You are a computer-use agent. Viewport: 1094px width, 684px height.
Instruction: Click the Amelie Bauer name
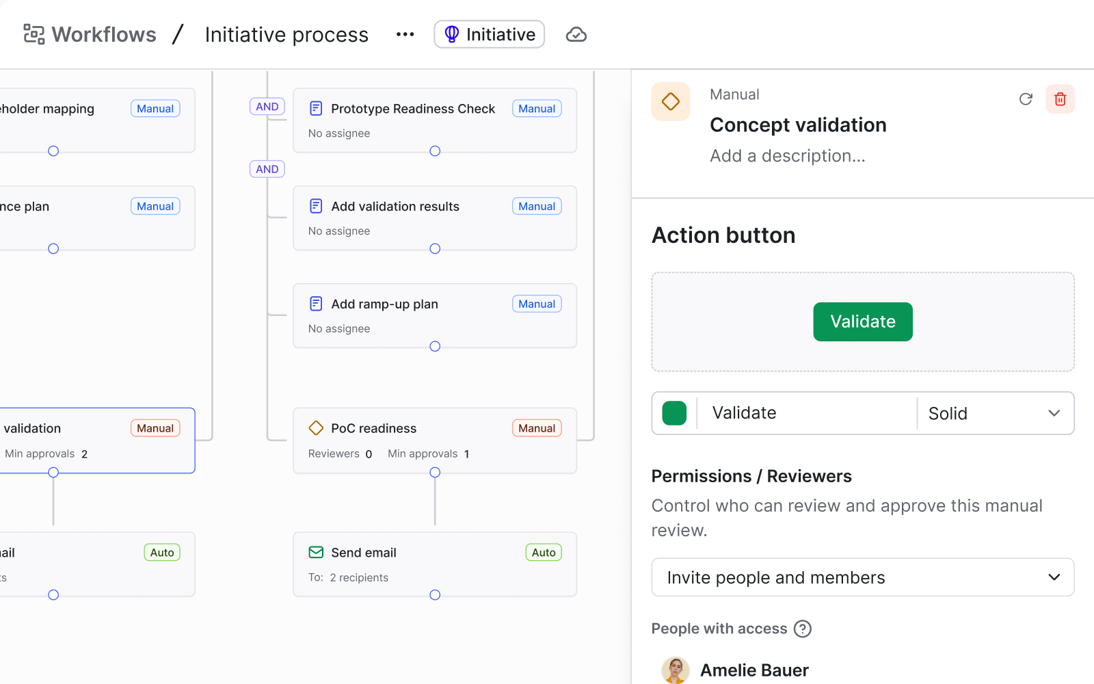click(x=754, y=670)
